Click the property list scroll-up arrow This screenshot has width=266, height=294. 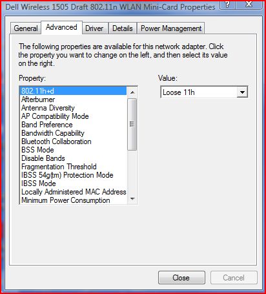pyautogui.click(x=132, y=92)
